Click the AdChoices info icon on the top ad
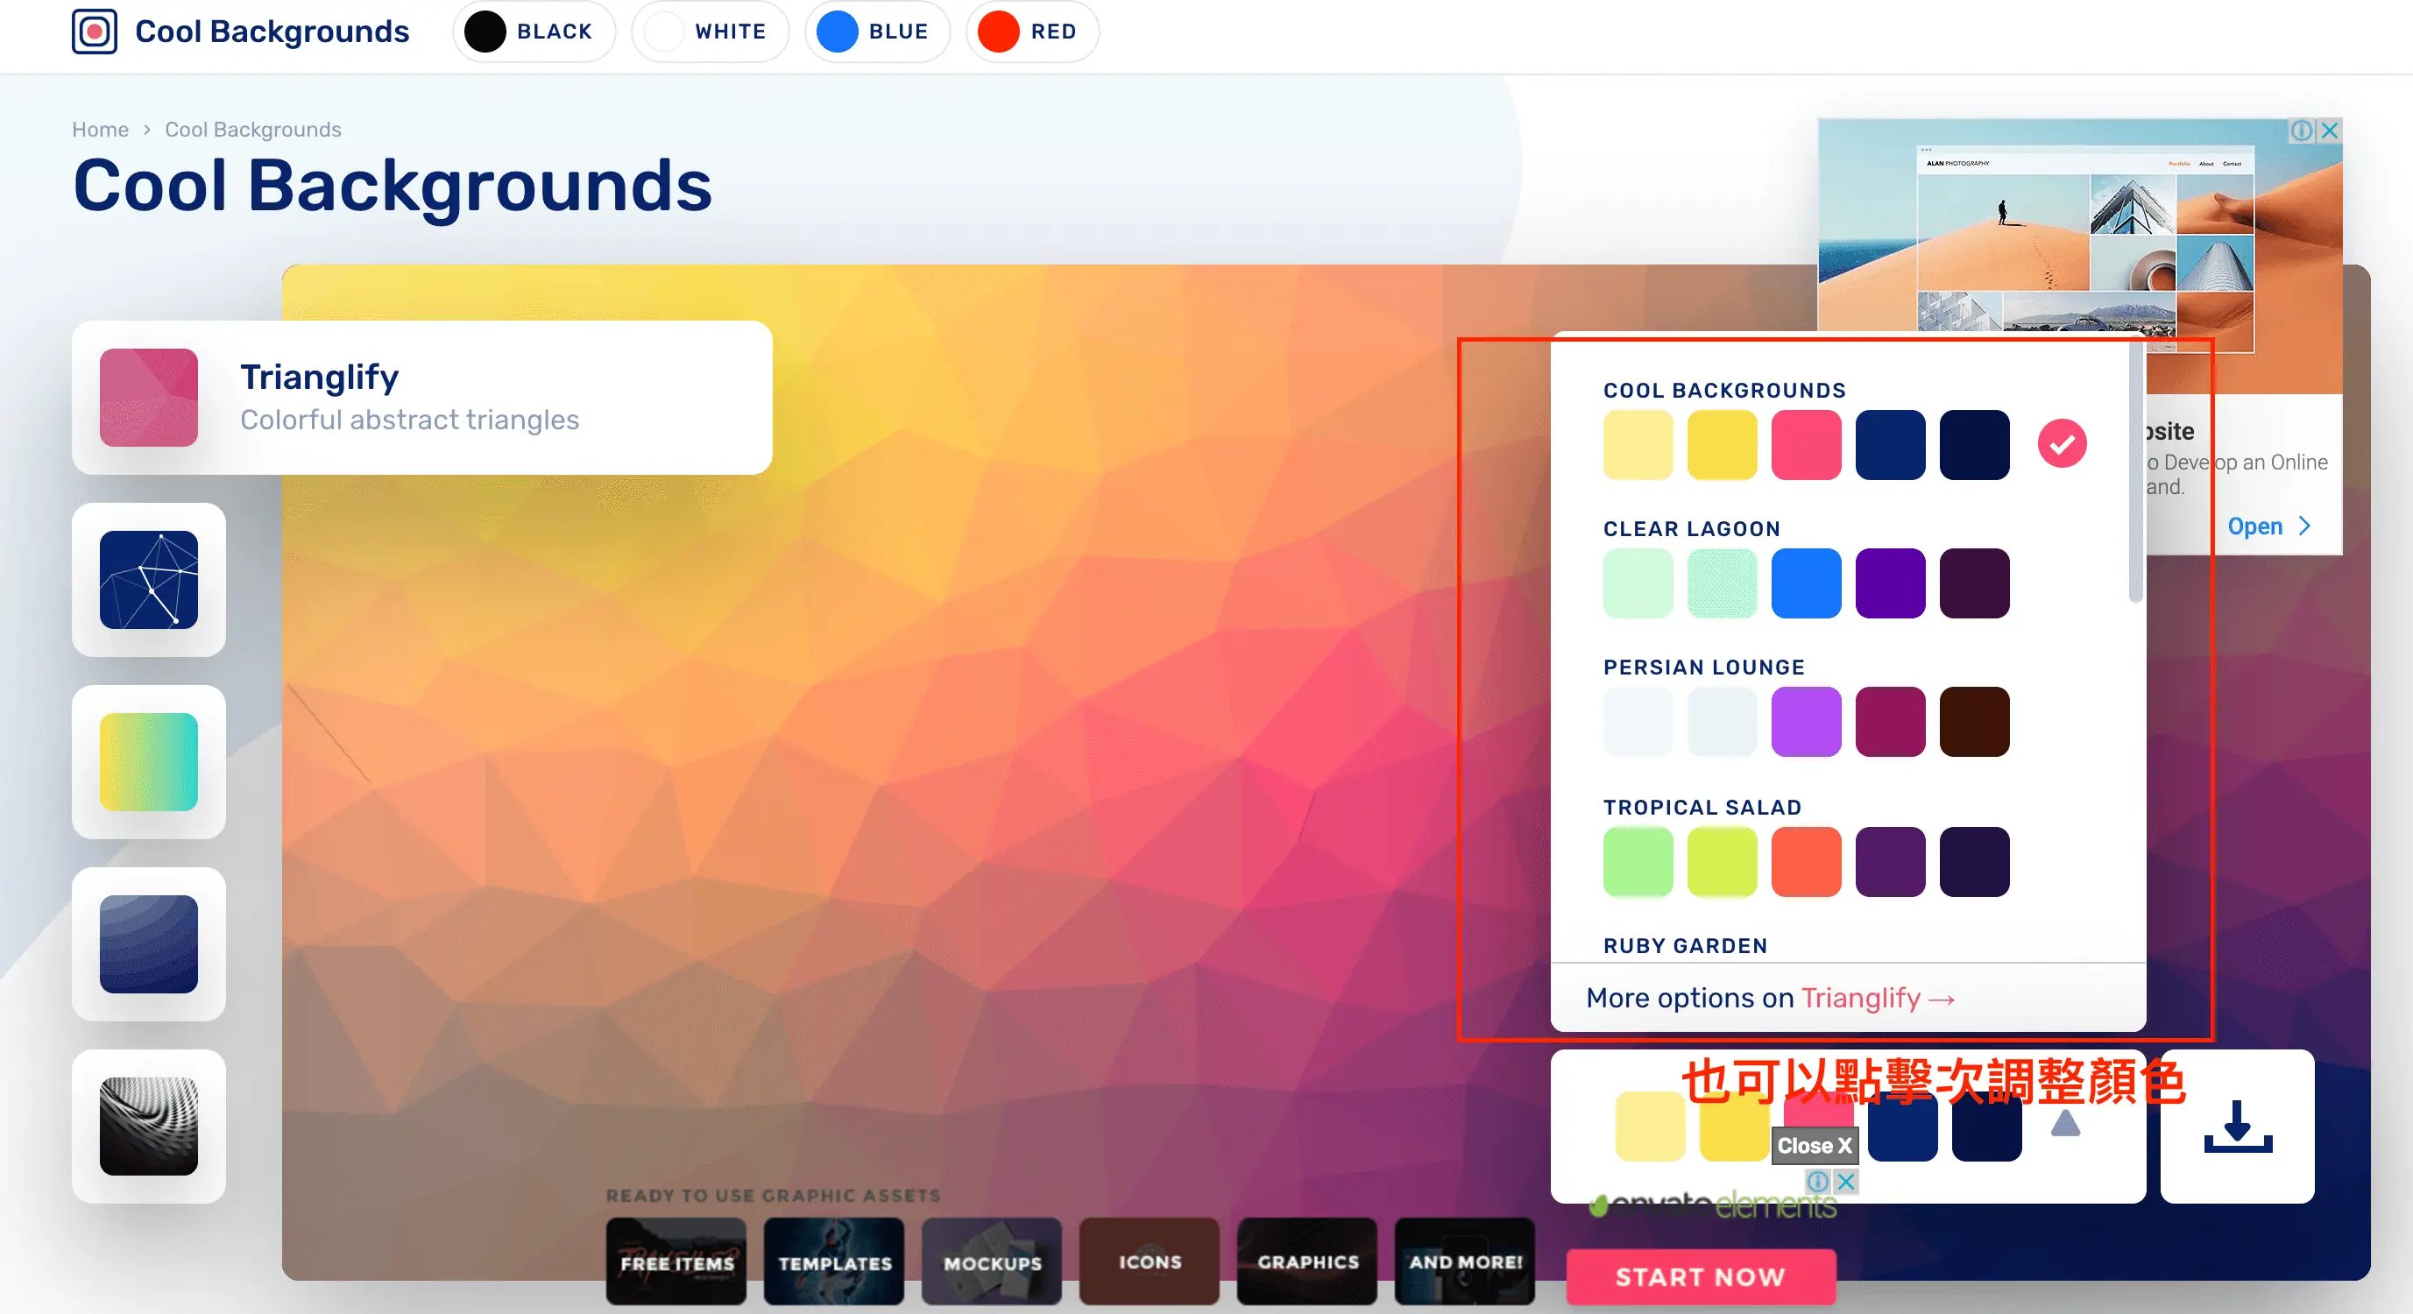 (2302, 131)
